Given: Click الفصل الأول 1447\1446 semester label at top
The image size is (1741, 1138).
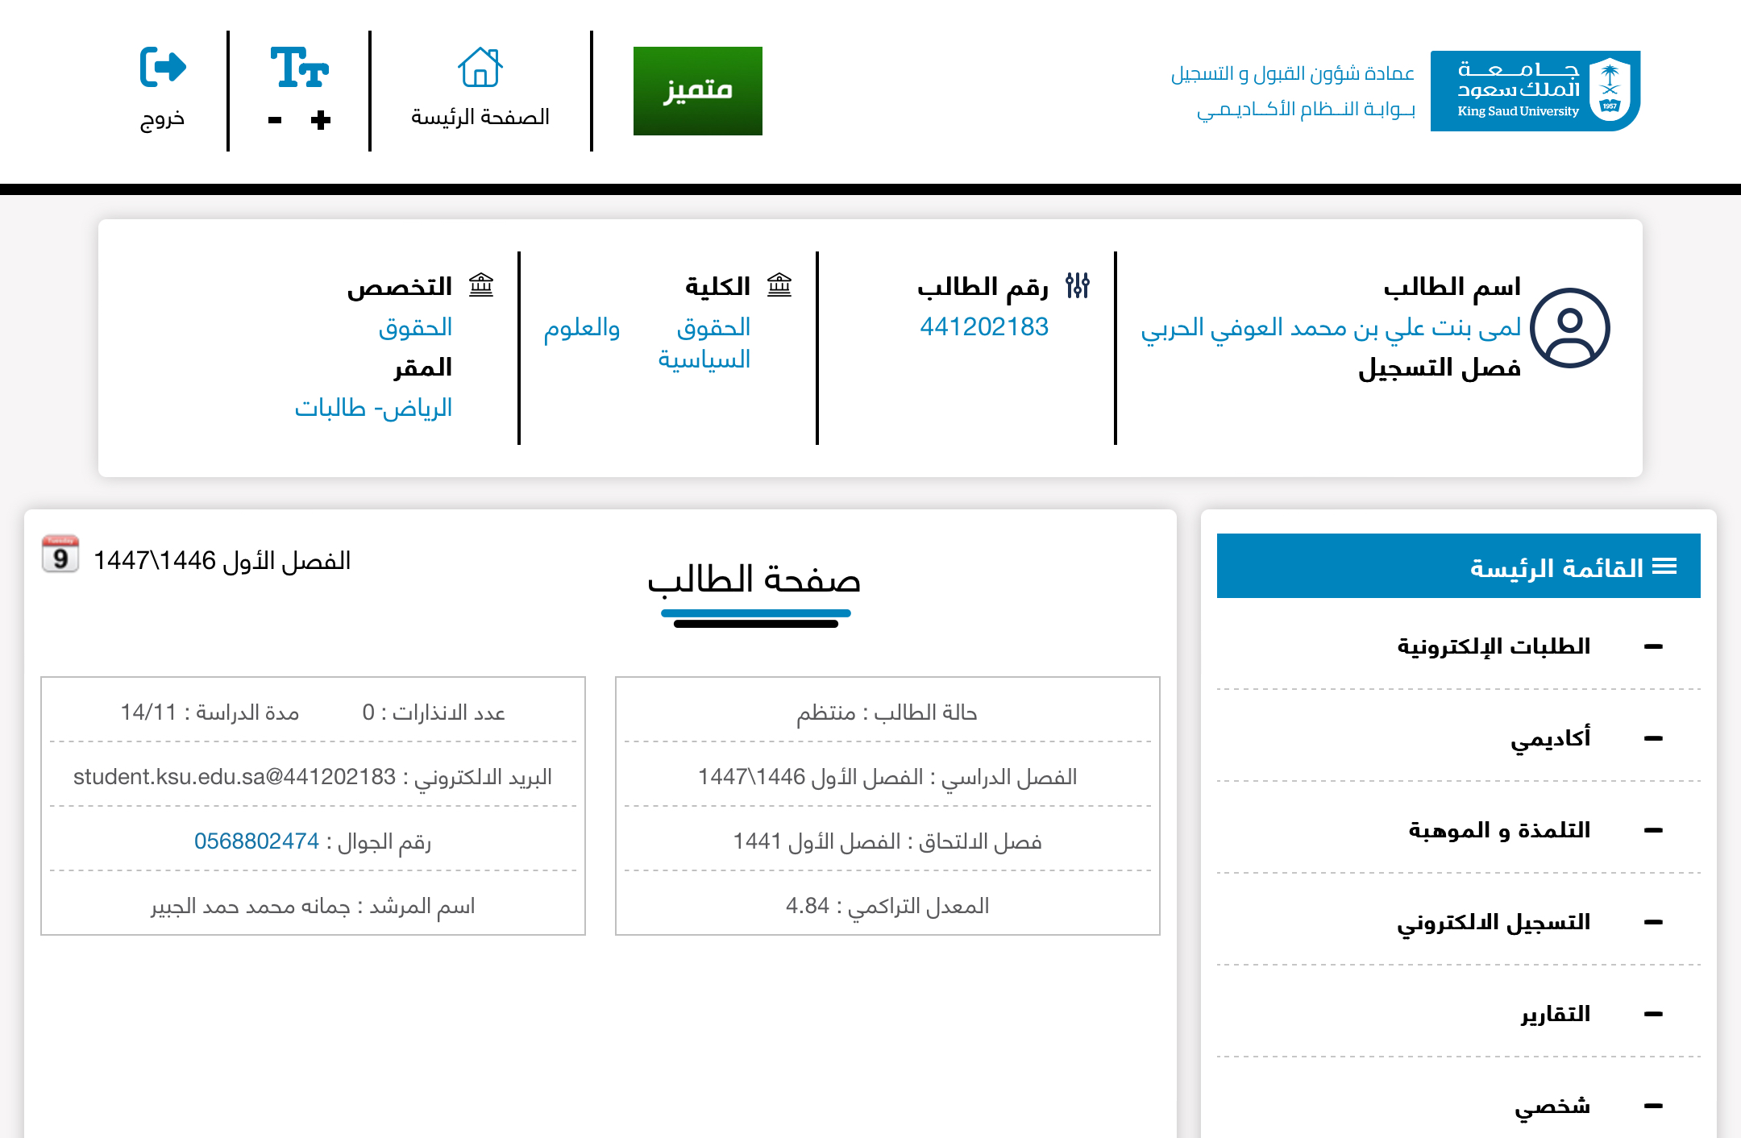Looking at the screenshot, I should (222, 560).
